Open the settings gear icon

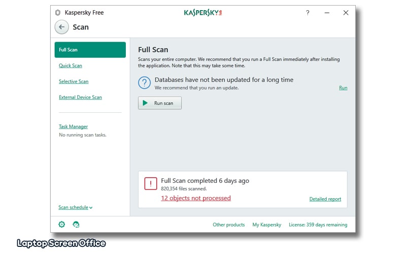[61, 225]
